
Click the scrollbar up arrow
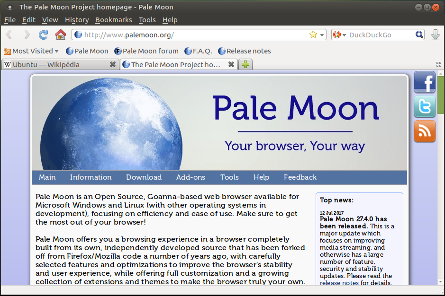pyautogui.click(x=440, y=73)
